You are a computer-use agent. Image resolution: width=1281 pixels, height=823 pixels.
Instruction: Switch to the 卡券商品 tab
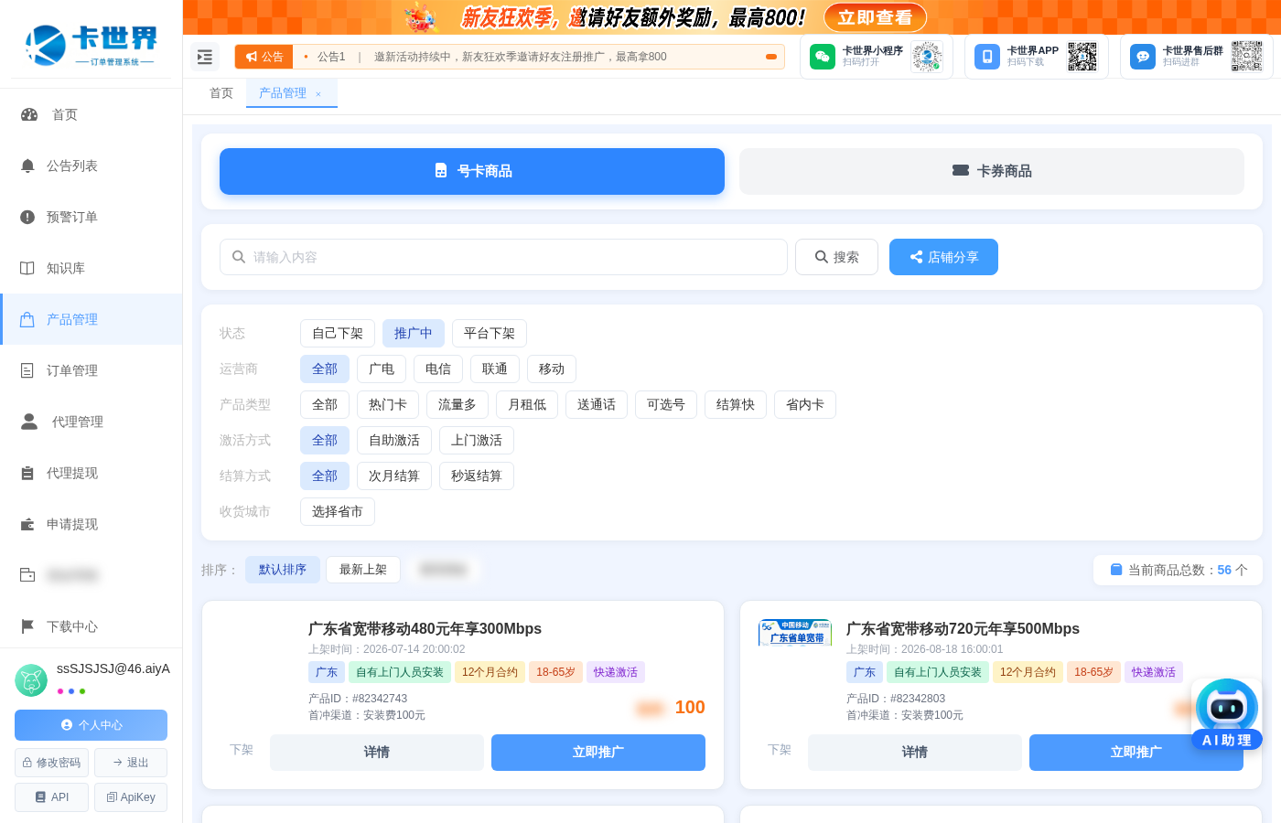pos(992,171)
